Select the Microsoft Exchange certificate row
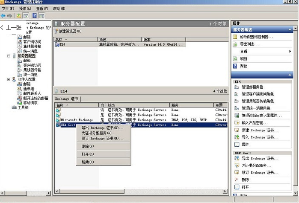 (141, 120)
